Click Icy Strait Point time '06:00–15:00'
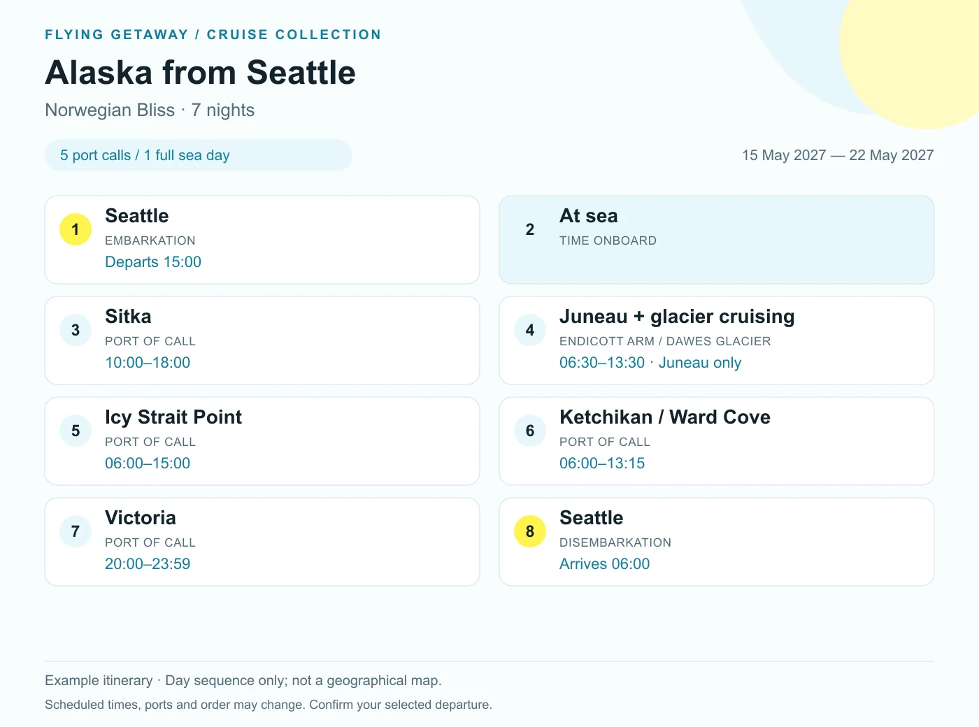Viewport: 979px width, 727px height. coord(148,463)
